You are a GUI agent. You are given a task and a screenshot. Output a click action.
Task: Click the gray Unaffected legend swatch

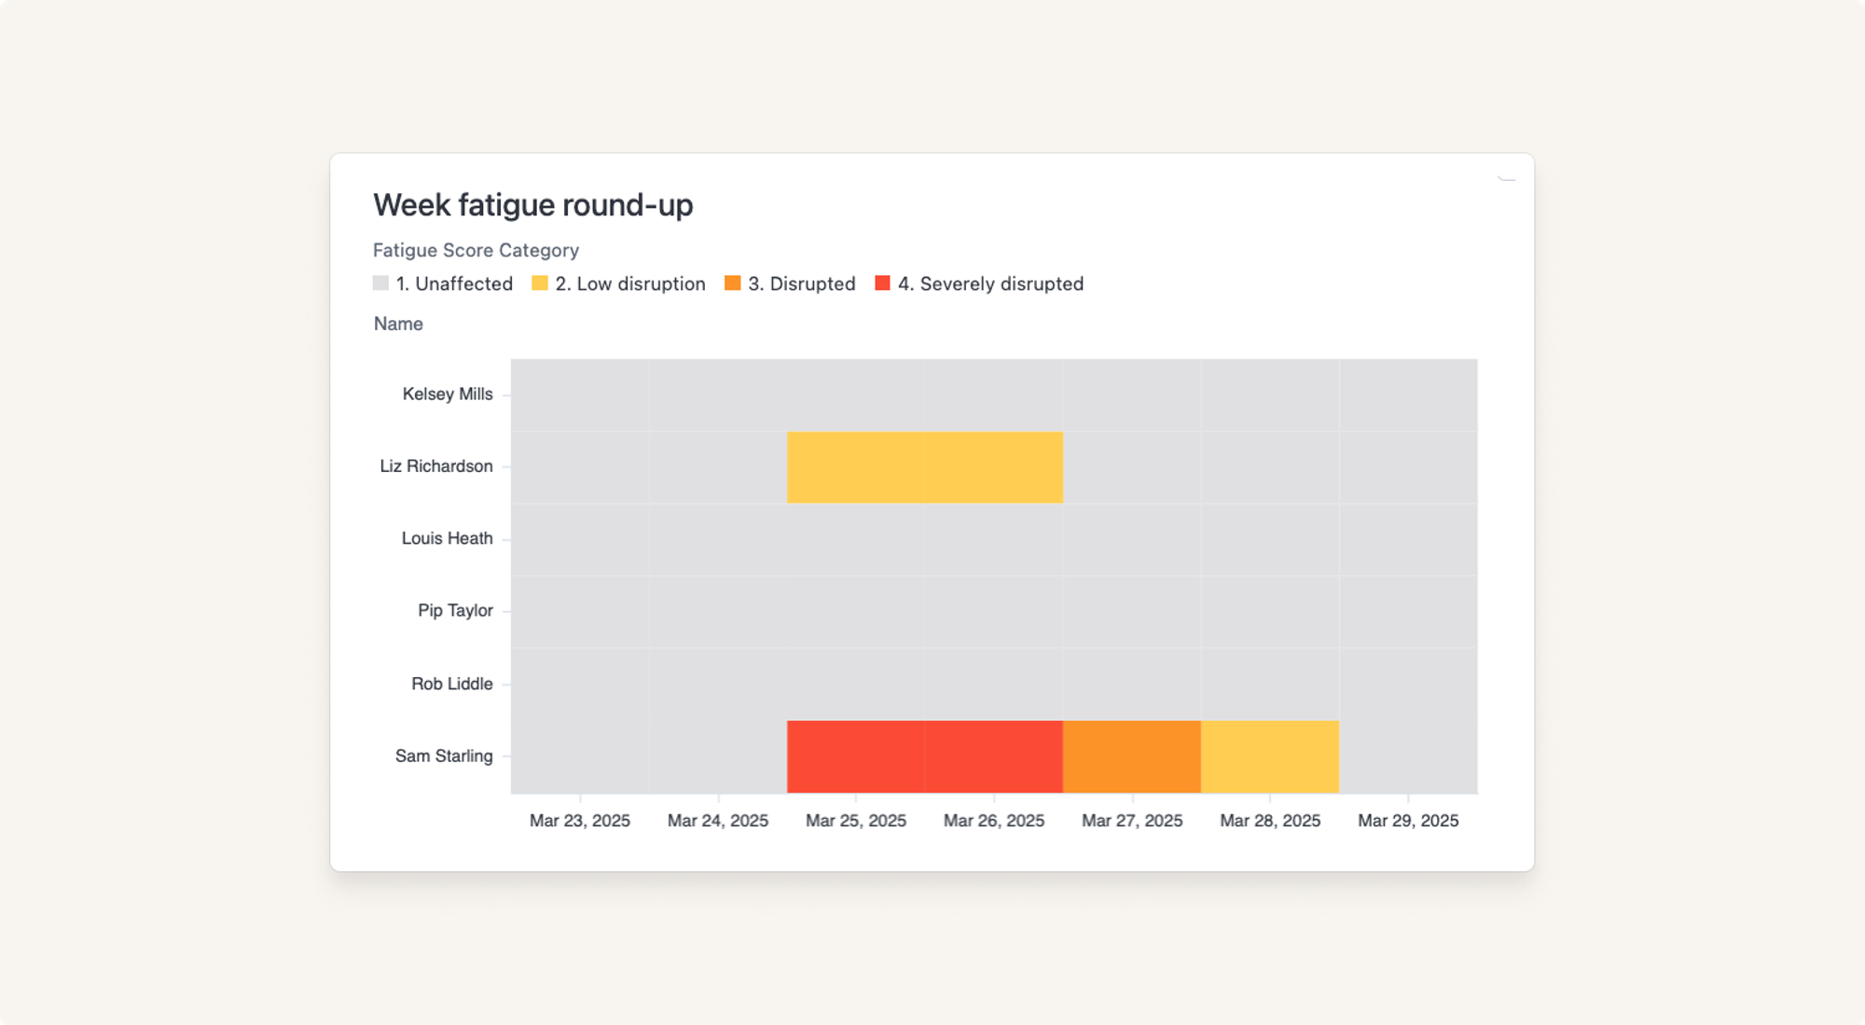(x=380, y=284)
